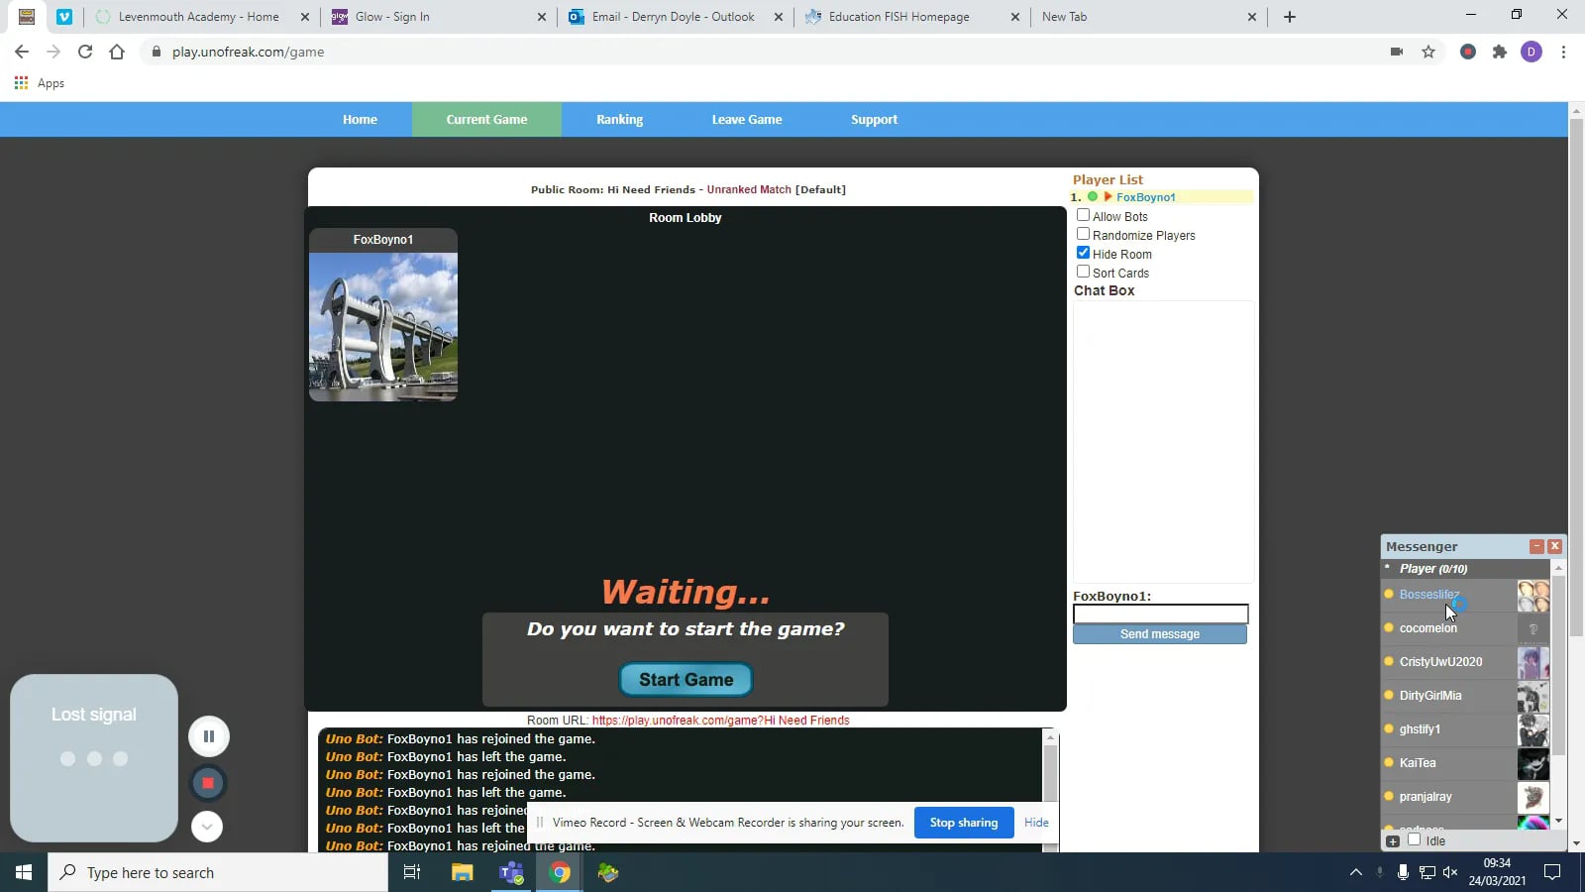Click the camera recording icon in the address bar
Screen dimensions: 1585x892
[1397, 52]
